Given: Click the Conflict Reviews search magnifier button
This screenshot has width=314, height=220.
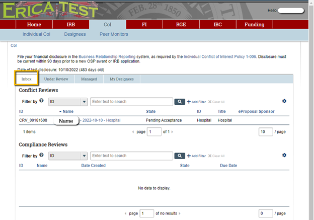Looking at the screenshot, I should pos(180,102).
